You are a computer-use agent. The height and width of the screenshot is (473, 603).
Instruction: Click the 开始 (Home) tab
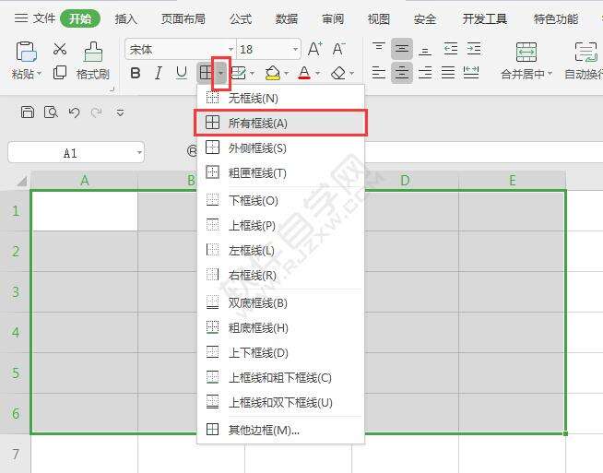point(80,18)
